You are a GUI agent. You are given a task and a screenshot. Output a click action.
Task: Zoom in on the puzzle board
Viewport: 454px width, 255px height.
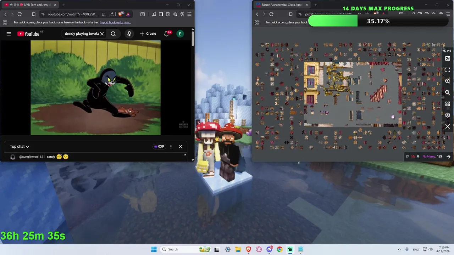click(x=448, y=81)
